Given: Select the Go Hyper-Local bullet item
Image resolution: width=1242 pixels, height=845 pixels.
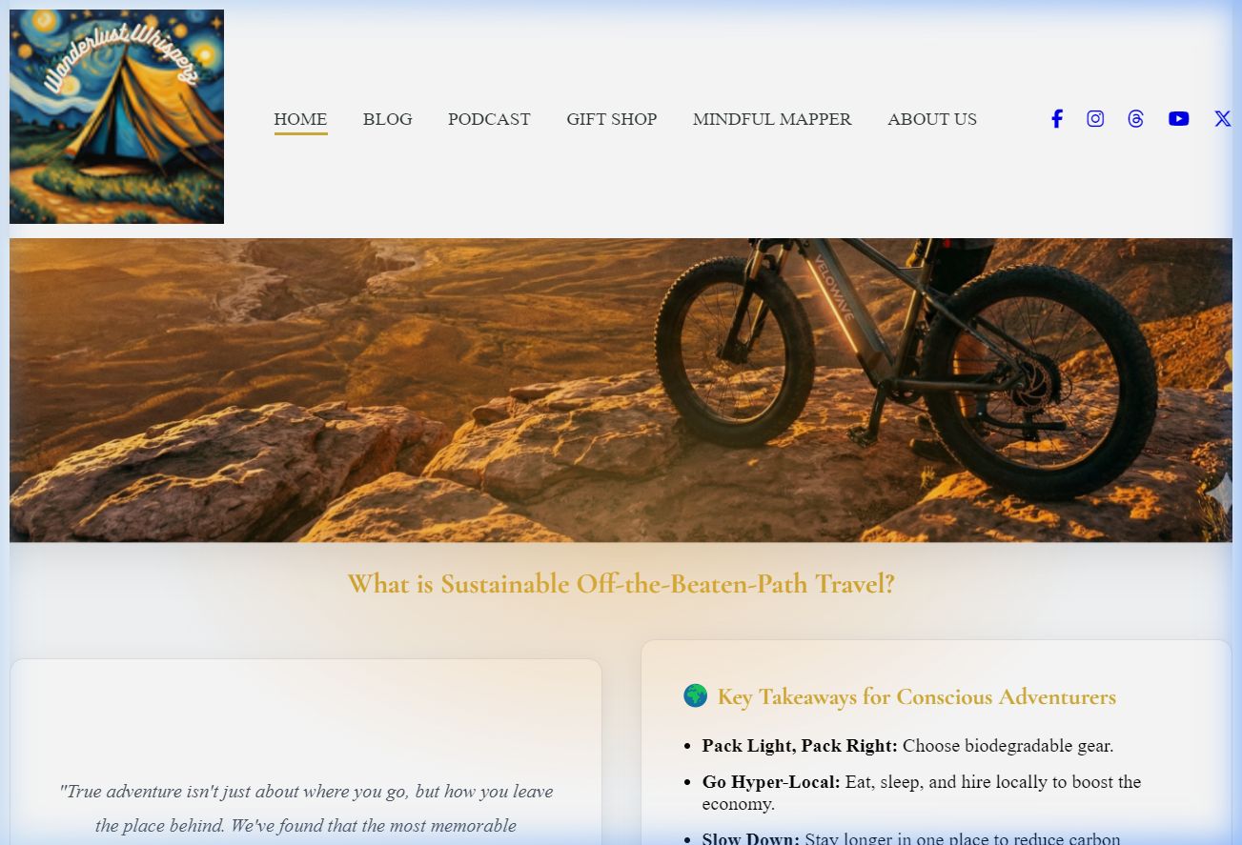Looking at the screenshot, I should [922, 793].
